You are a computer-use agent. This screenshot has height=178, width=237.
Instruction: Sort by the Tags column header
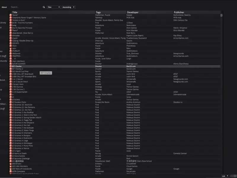111,12
